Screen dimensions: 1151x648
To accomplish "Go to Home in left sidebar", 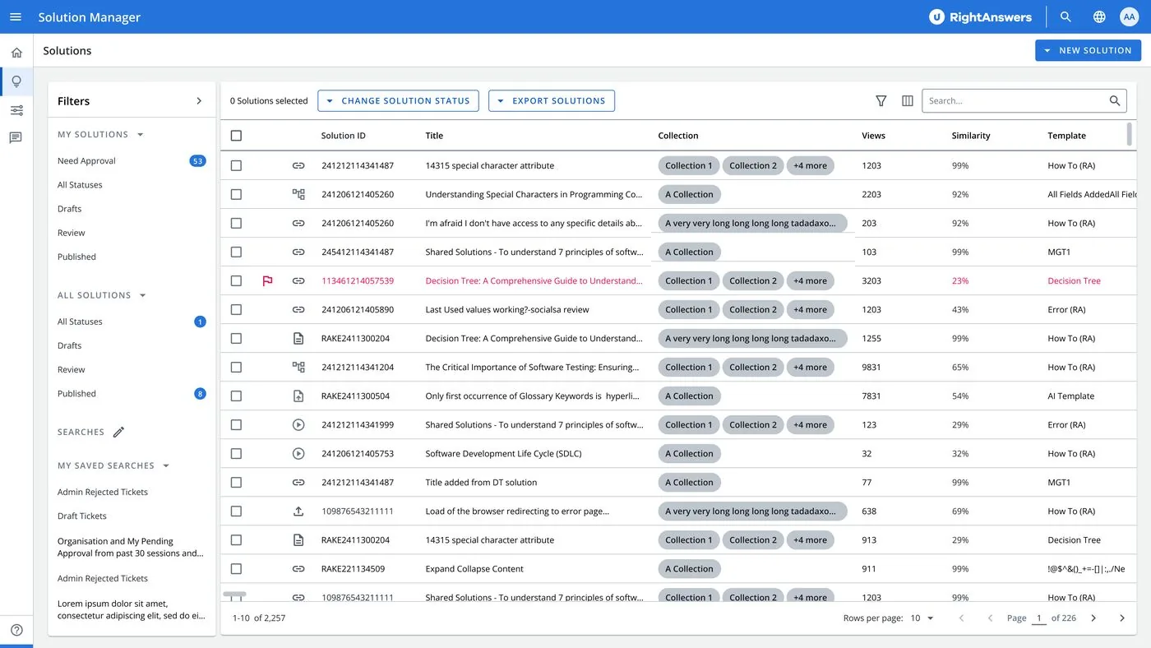I will click(x=16, y=53).
